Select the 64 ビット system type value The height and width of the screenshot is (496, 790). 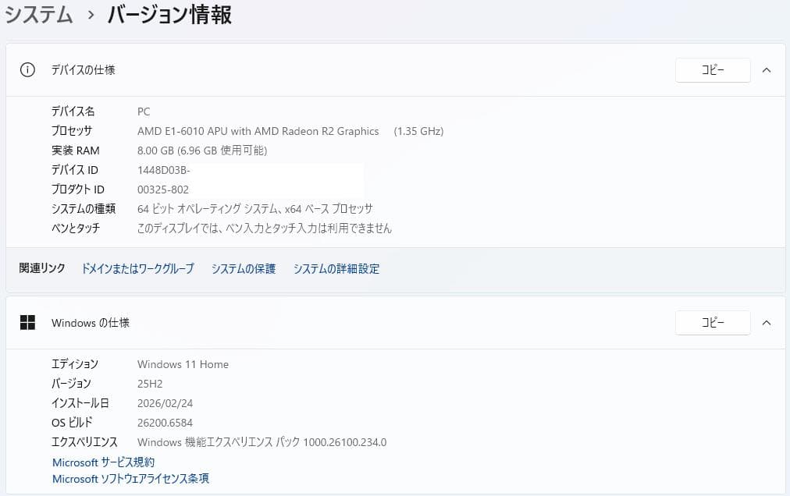tap(255, 208)
